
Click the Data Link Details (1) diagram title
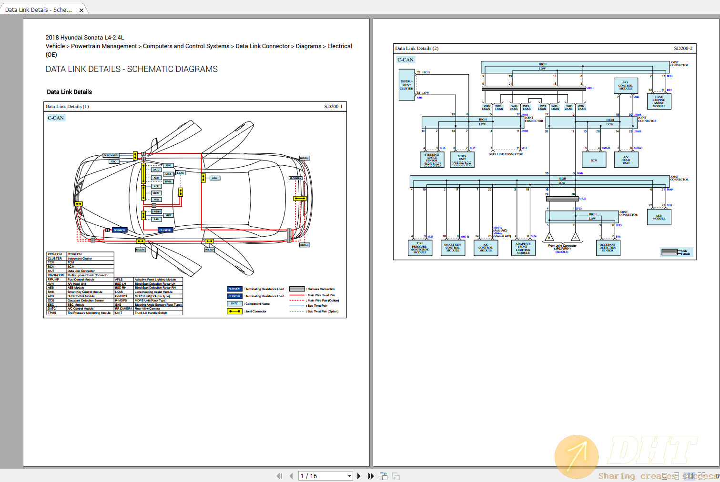pos(67,106)
